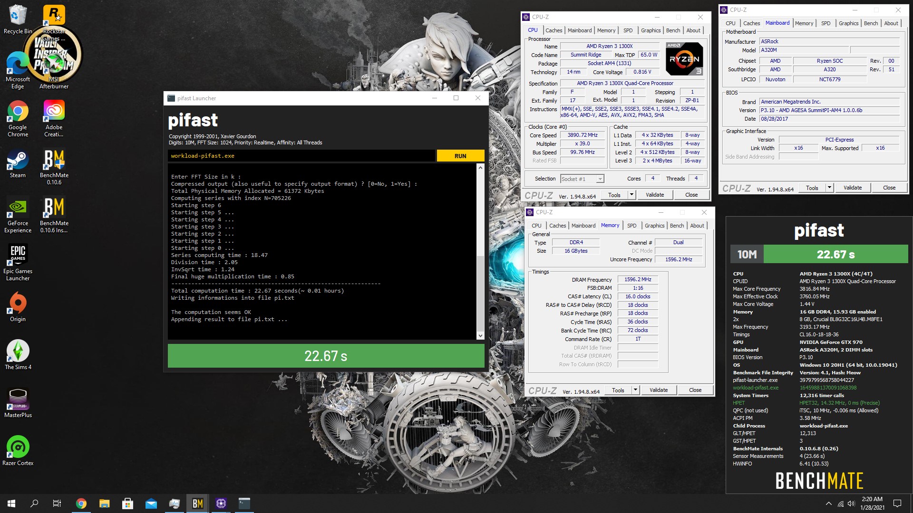Image resolution: width=913 pixels, height=513 pixels.
Task: Open Socket #1 selection dropdown
Action: 582,179
